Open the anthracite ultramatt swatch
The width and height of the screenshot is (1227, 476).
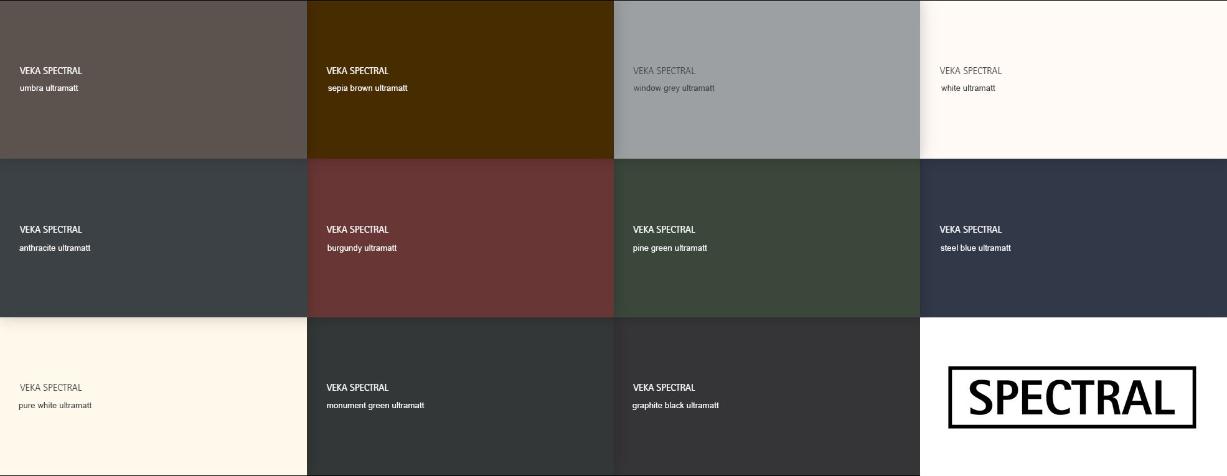tap(153, 238)
